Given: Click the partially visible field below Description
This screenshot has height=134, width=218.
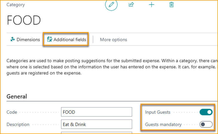Looking at the screenshot, I should click(96, 132).
